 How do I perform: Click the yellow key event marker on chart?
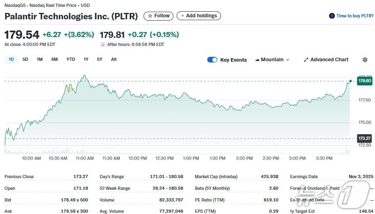[69, 88]
